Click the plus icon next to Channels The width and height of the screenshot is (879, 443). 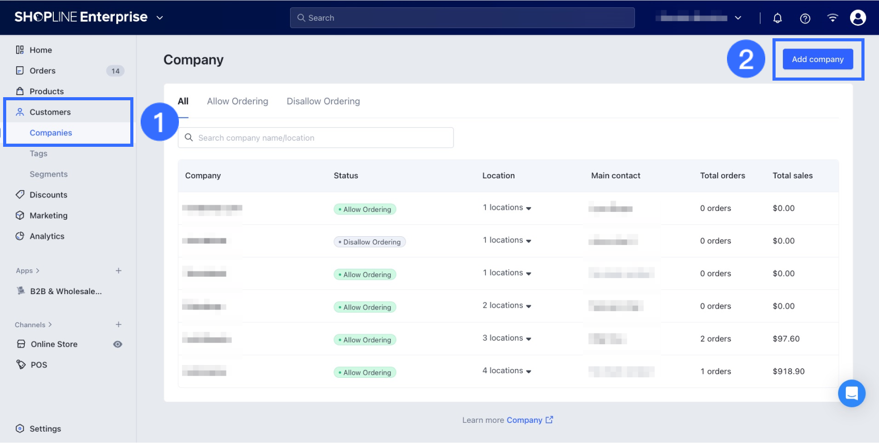point(118,325)
